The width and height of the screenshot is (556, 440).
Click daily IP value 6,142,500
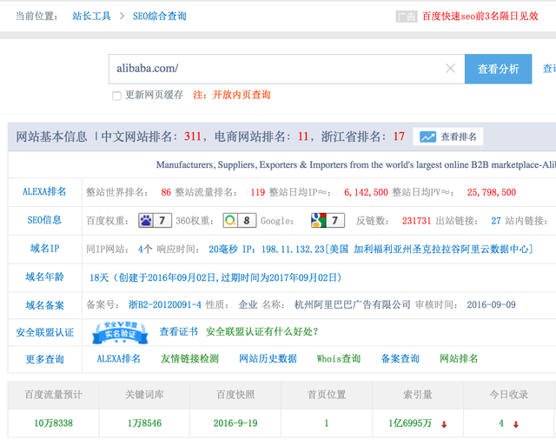[366, 192]
